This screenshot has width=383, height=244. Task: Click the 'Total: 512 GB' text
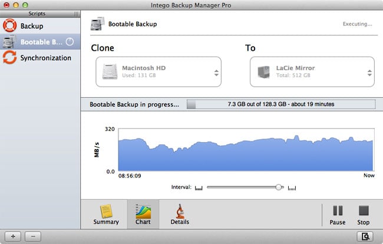click(x=293, y=75)
